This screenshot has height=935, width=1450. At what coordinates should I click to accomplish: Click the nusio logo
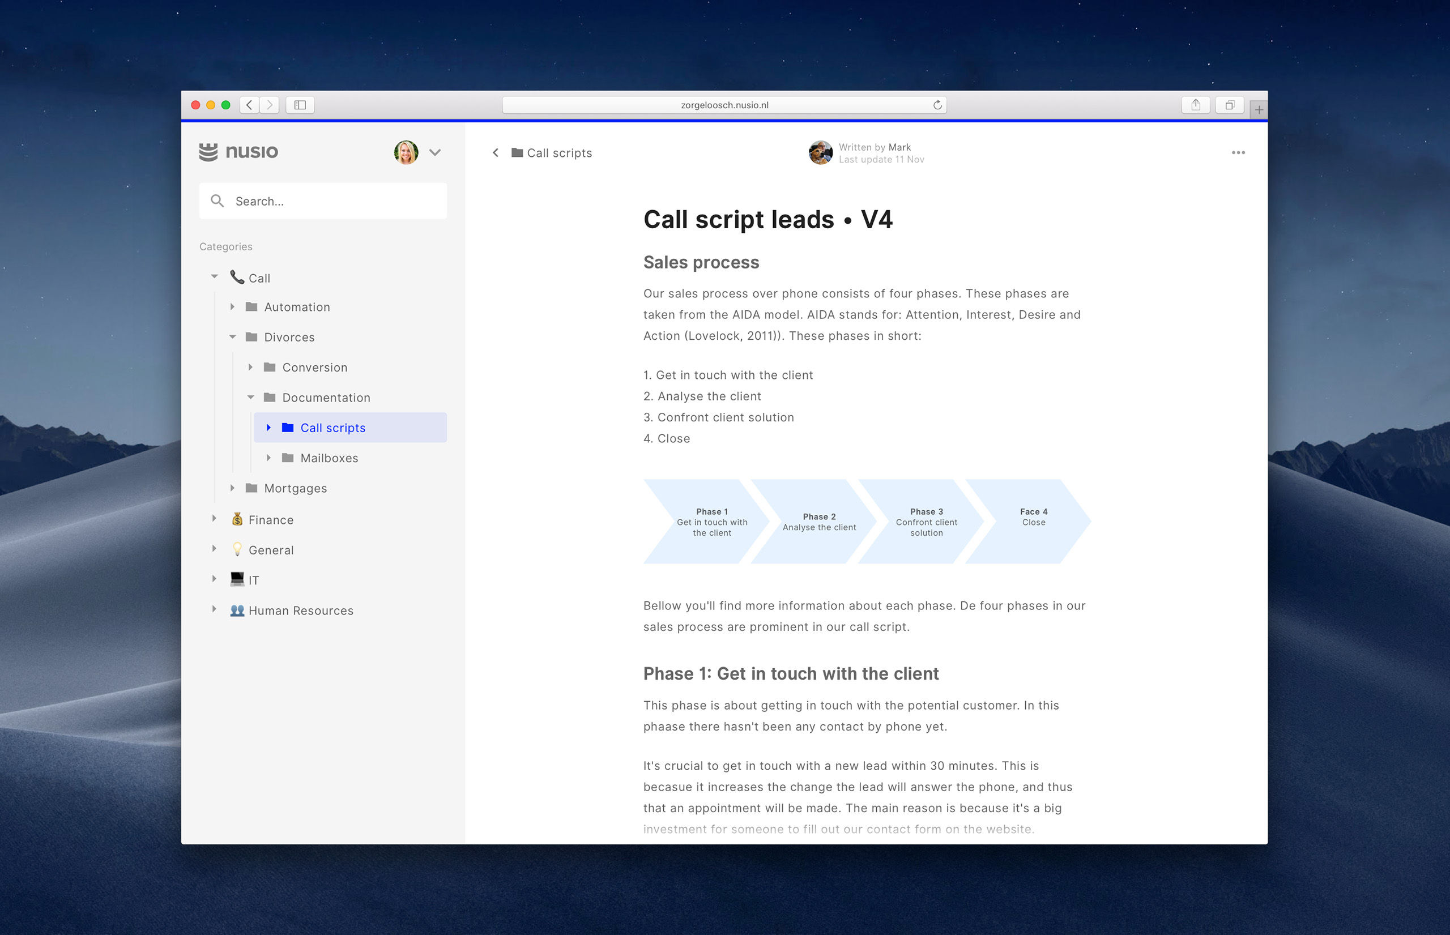click(238, 152)
